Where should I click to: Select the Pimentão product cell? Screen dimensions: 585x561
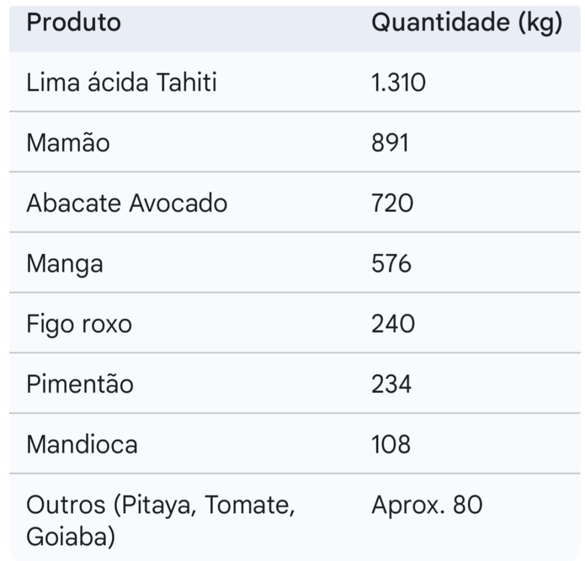point(80,384)
